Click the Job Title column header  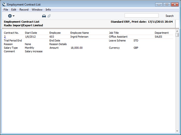[x=114, y=33]
